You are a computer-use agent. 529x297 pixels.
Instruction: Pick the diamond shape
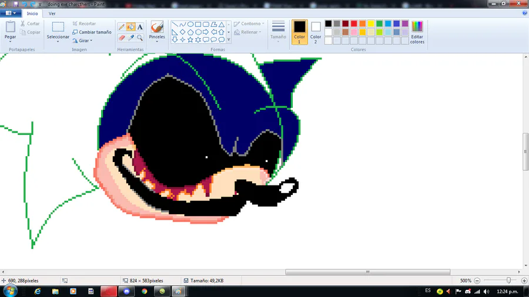183,32
